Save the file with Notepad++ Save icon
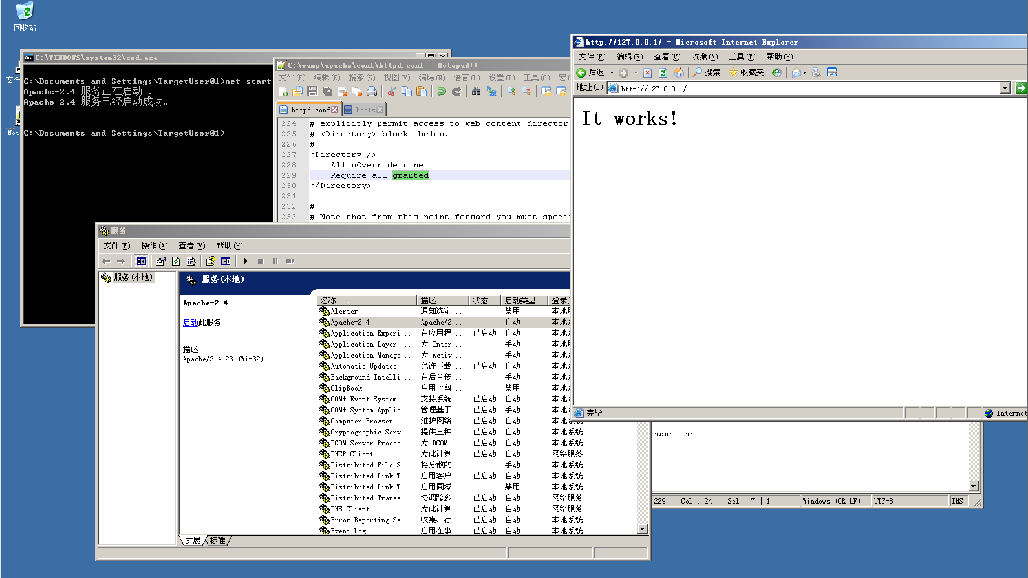Screen dimensions: 1028x578 tap(312, 92)
